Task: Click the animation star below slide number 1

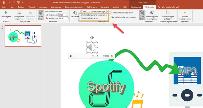Action: click(x=2, y=29)
